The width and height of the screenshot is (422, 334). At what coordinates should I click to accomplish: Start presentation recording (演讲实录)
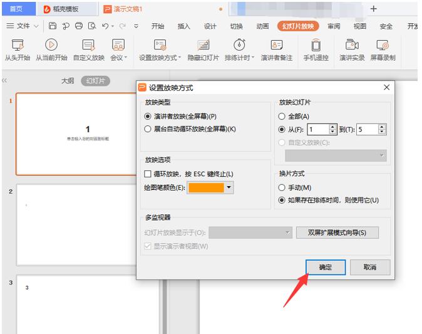pyautogui.click(x=352, y=50)
